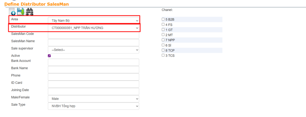Screen dimensions: 306x117
Task: Enable the 3 TCS channel checkbox
Action: click(163, 55)
